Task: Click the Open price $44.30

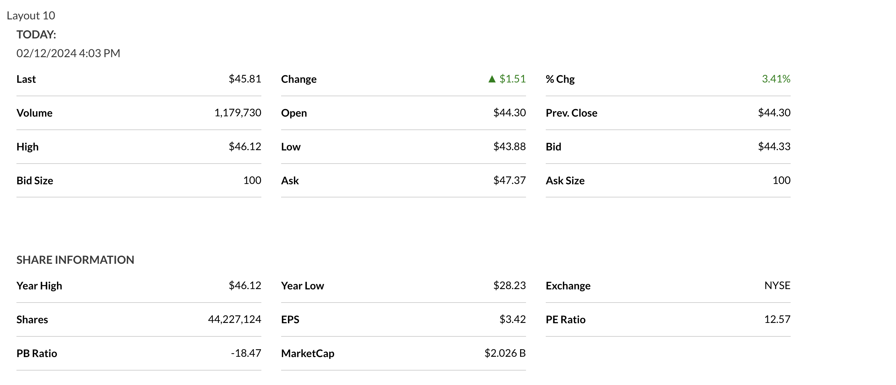Action: [x=509, y=112]
